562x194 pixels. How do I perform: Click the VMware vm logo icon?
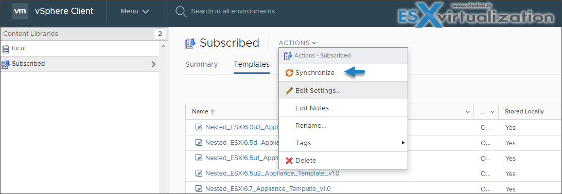click(x=20, y=11)
